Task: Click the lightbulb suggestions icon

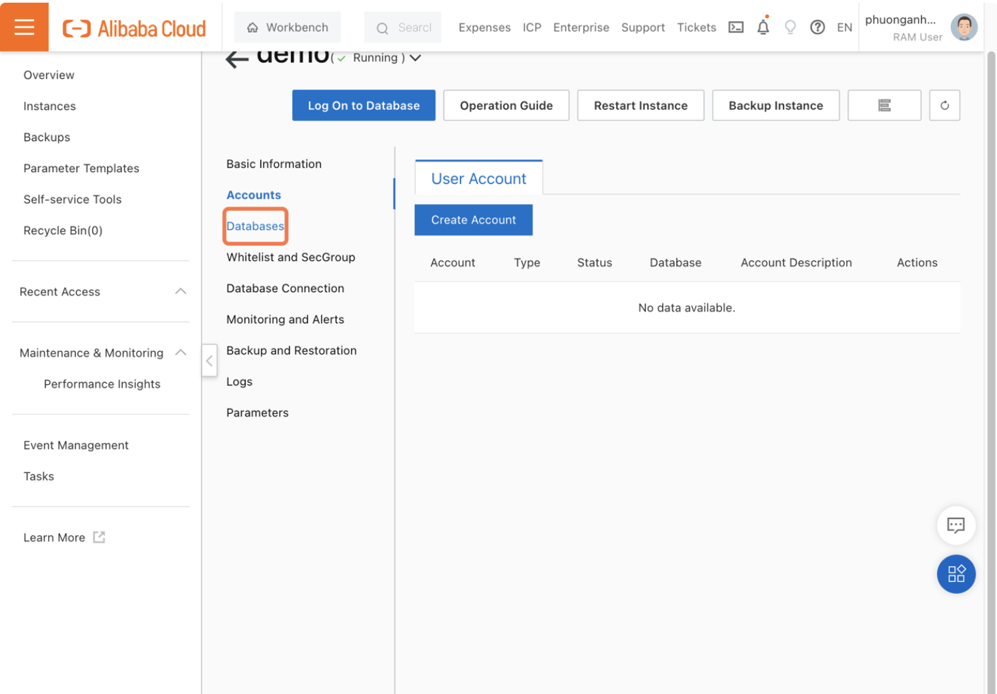Action: point(790,27)
